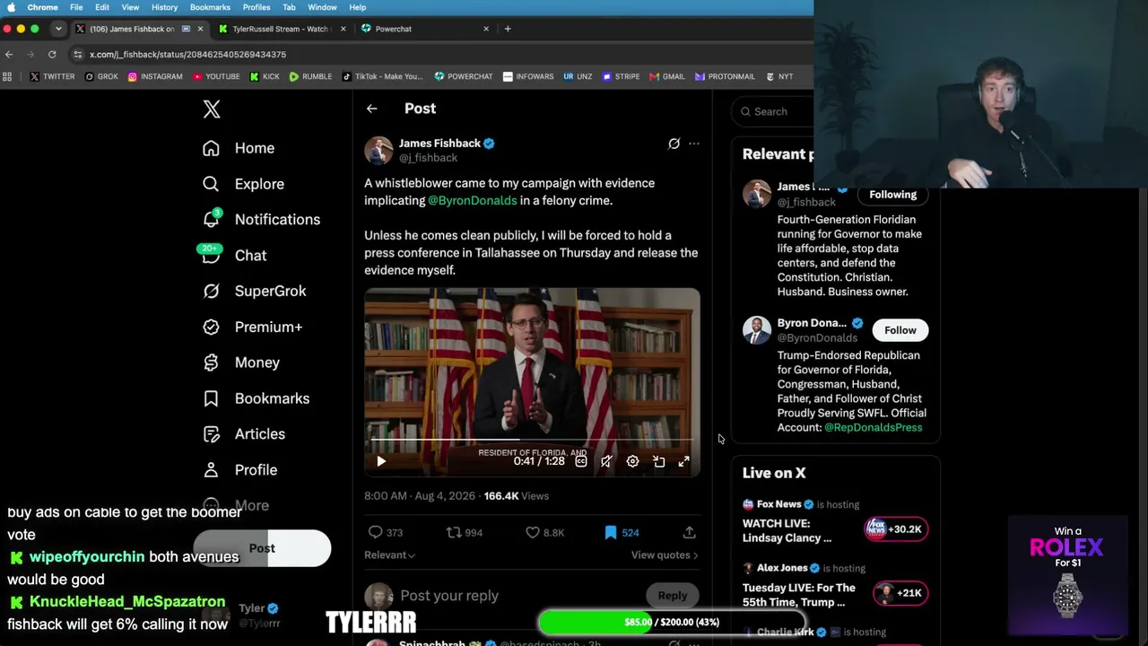Open the Explore search page
1148x646 pixels.
coord(243,184)
